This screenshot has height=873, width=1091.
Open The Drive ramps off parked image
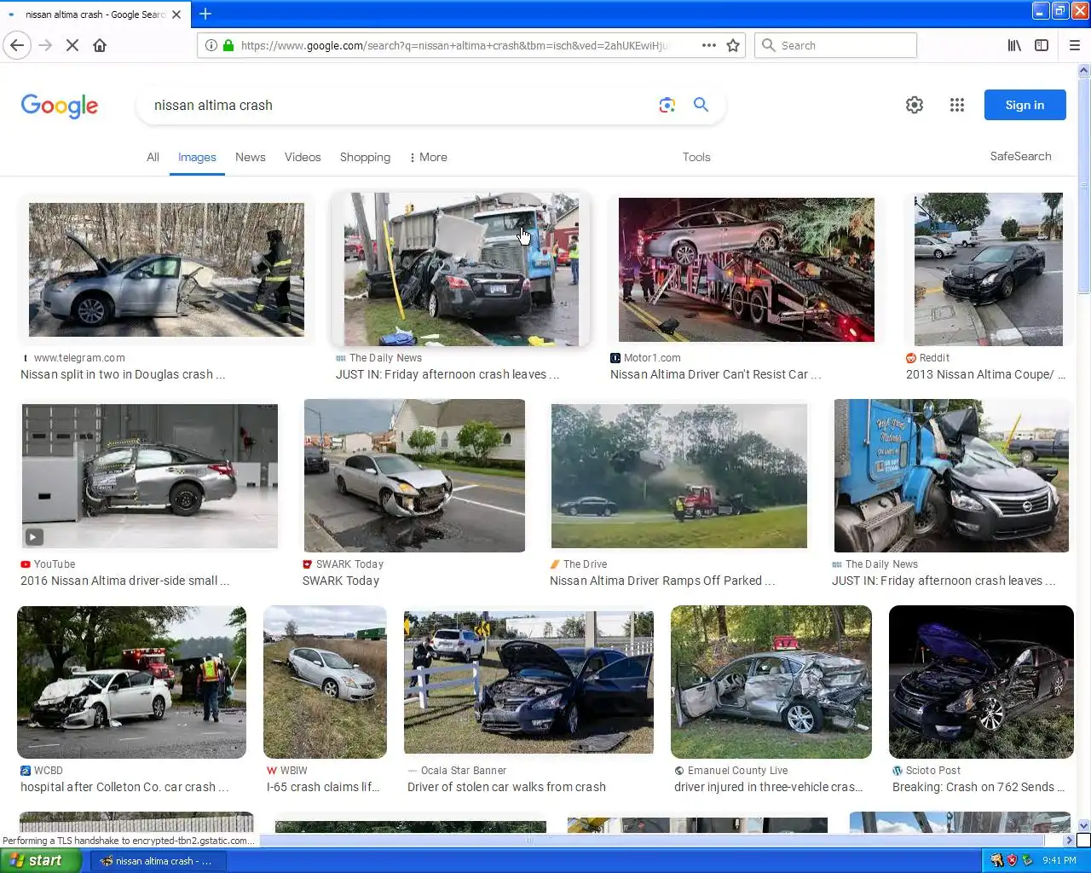[679, 476]
